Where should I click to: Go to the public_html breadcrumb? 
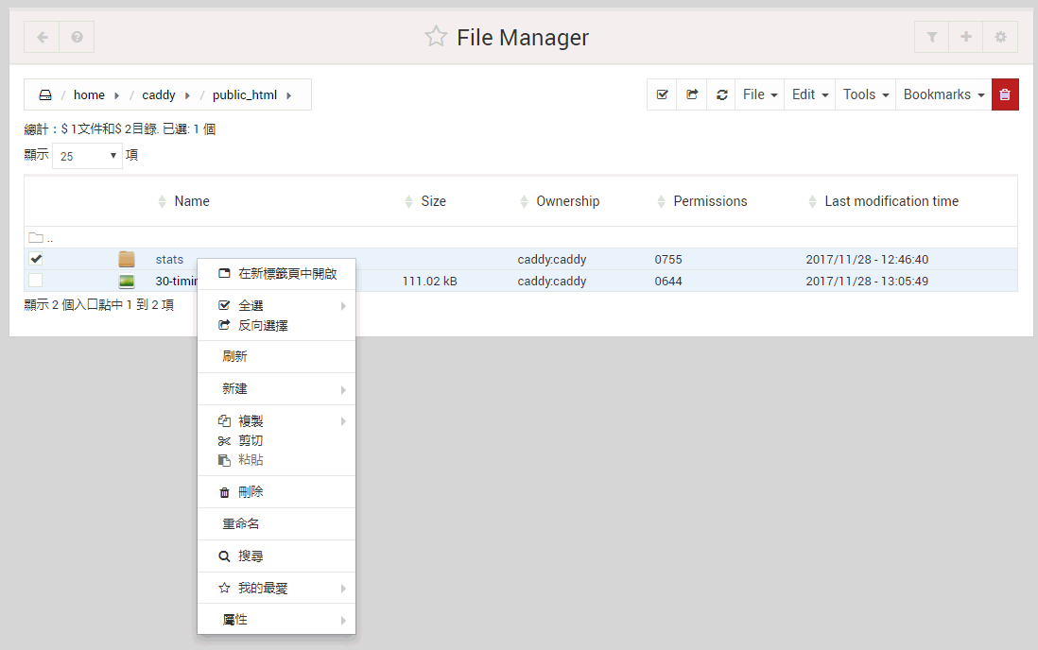pos(244,95)
